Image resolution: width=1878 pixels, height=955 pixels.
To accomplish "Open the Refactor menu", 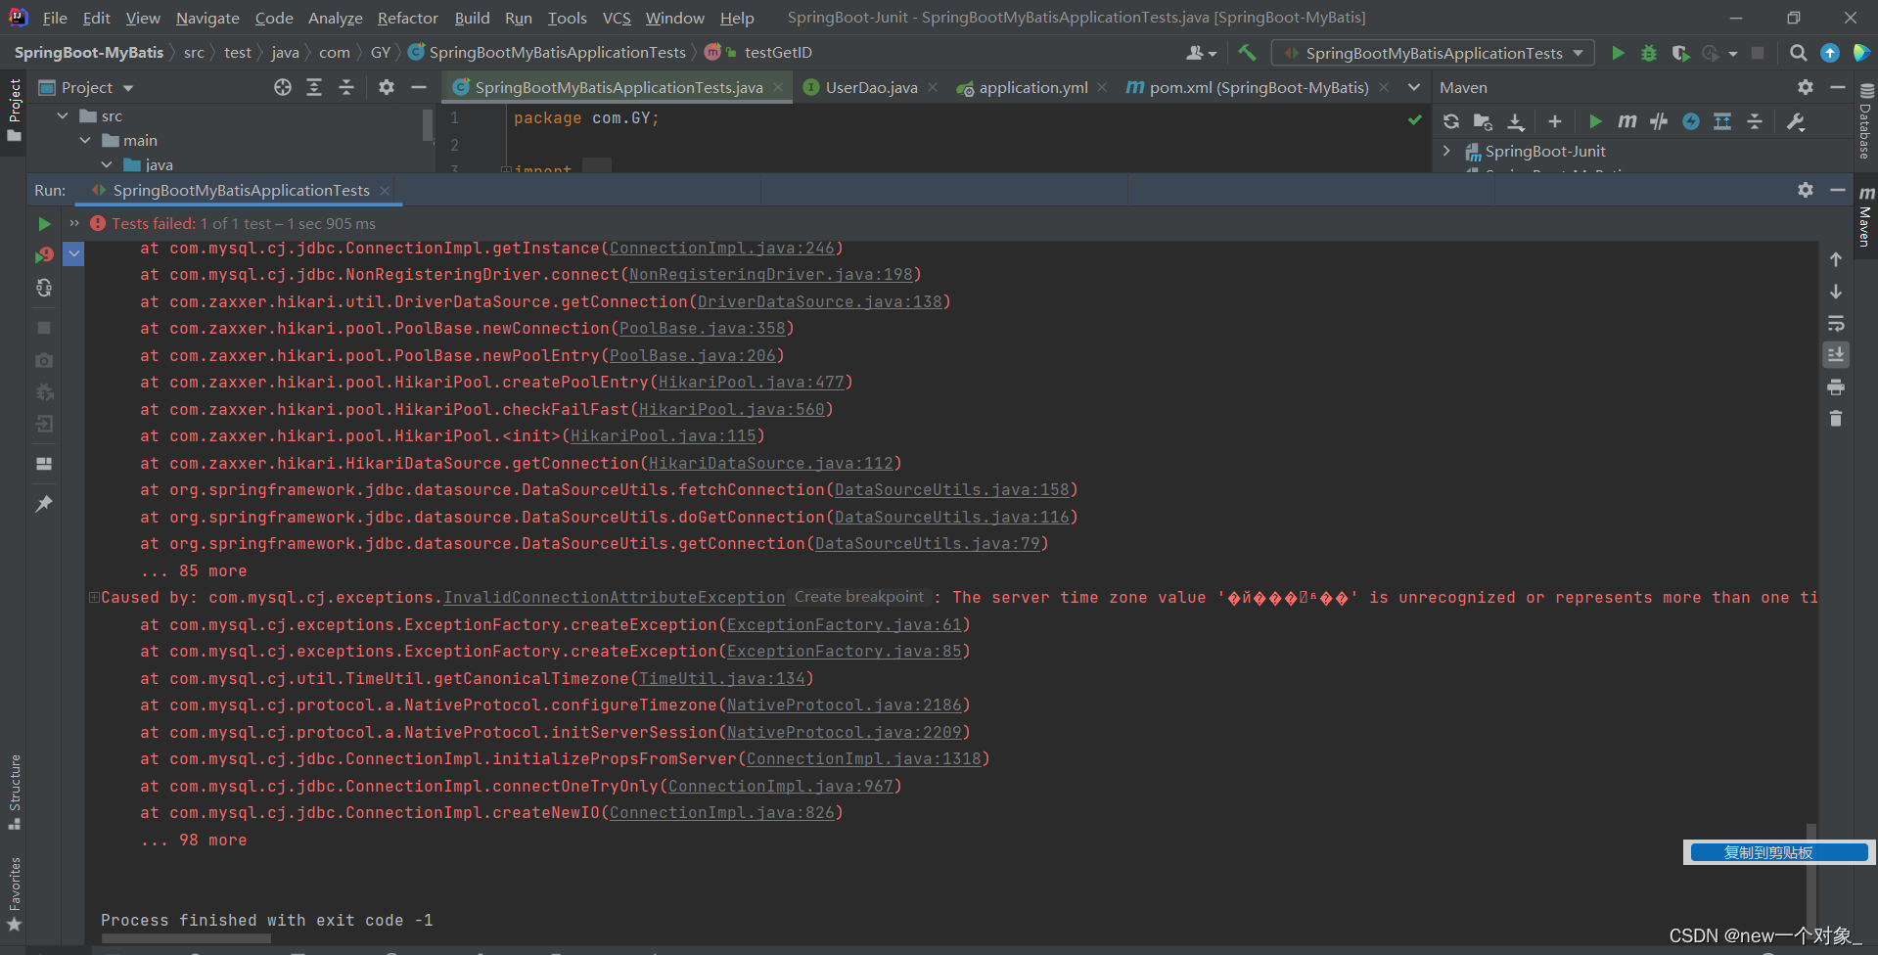I will tap(407, 18).
